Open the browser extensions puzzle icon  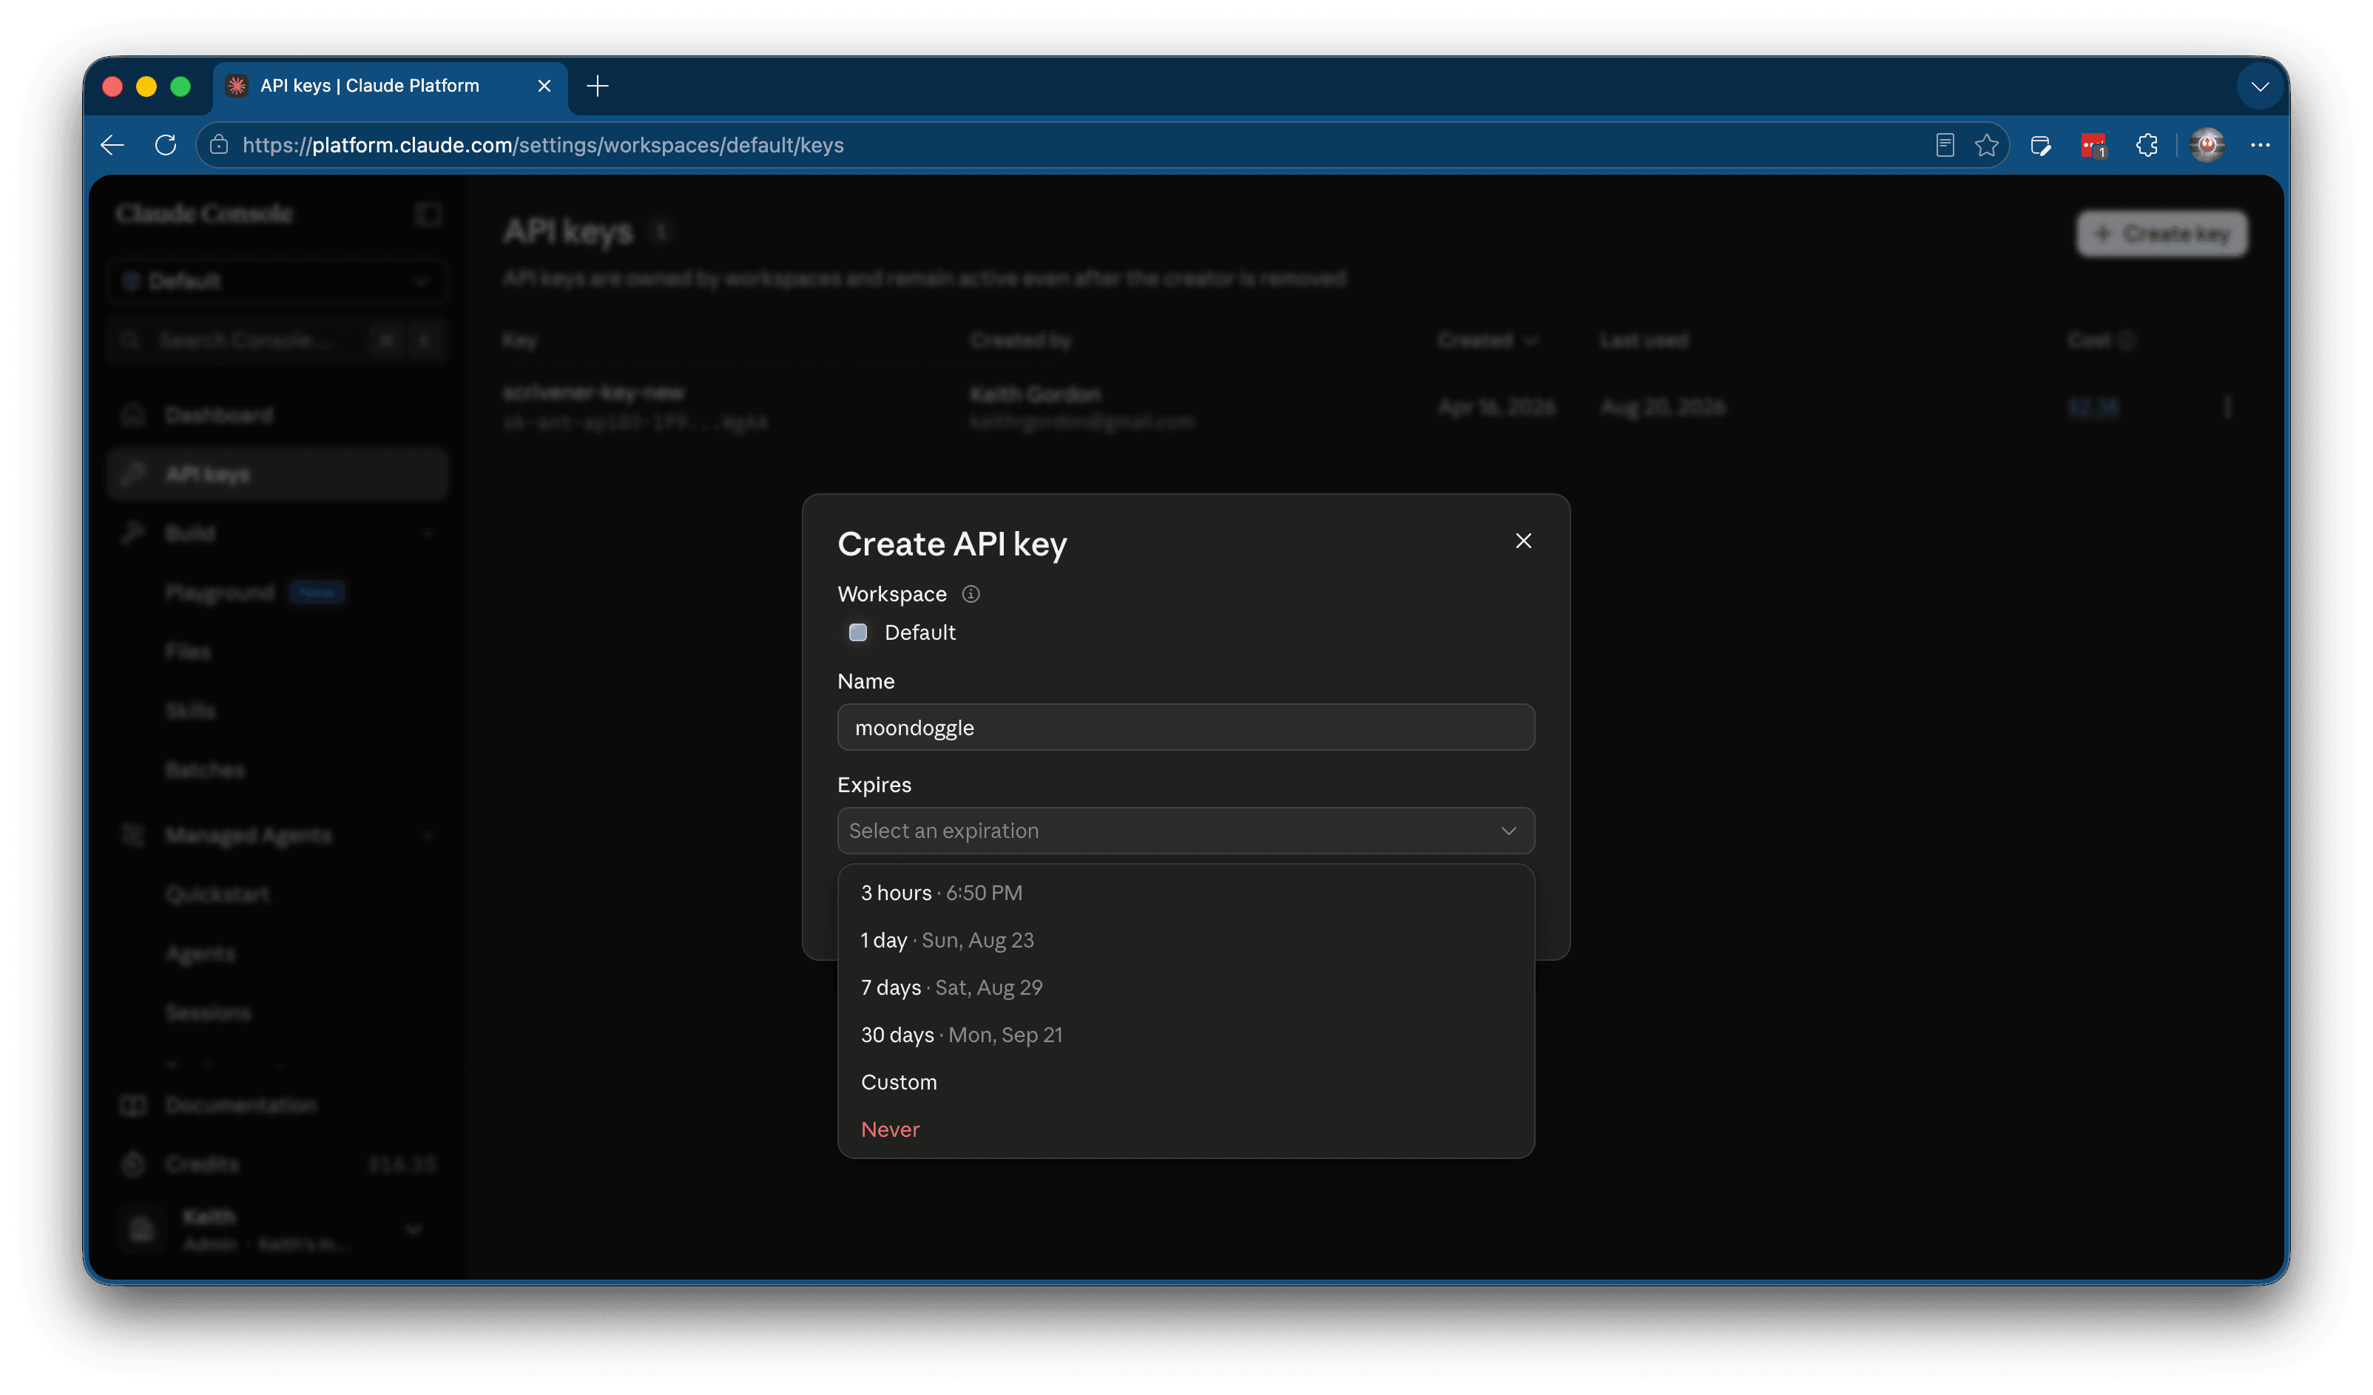2147,145
